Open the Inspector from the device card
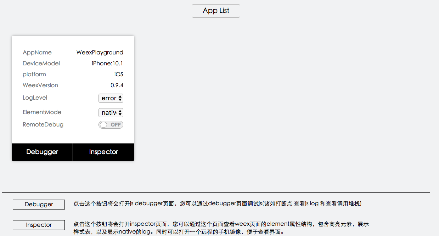Viewport: 439px width, 236px height. pos(103,152)
